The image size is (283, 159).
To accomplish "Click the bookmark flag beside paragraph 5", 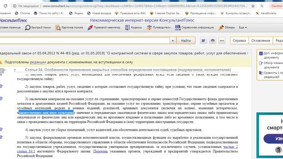I will pos(1,137).
